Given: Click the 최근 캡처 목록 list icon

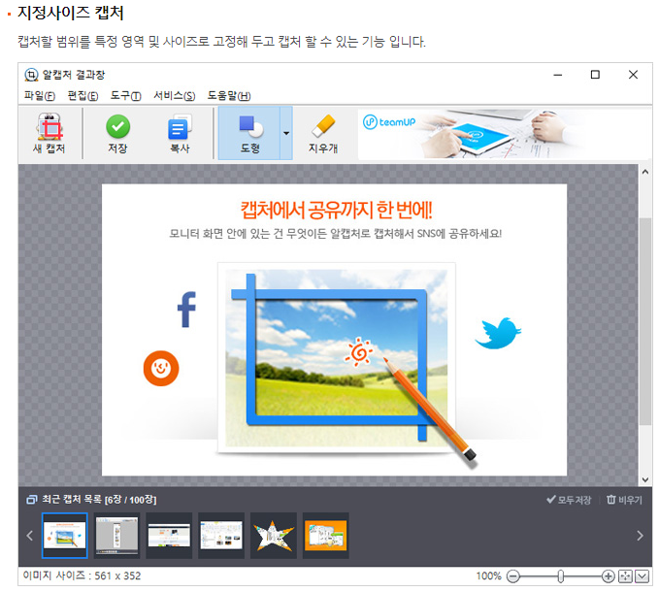Looking at the screenshot, I should coord(31,500).
